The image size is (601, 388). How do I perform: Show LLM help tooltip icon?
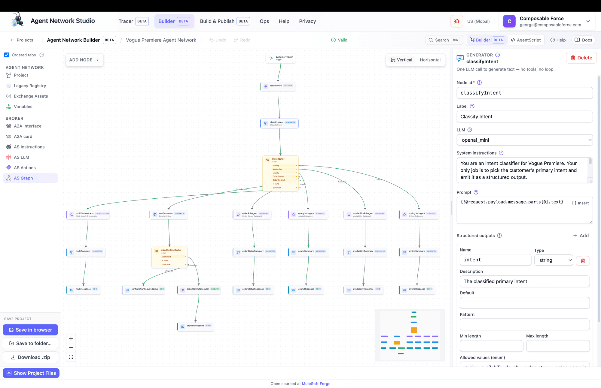(470, 130)
